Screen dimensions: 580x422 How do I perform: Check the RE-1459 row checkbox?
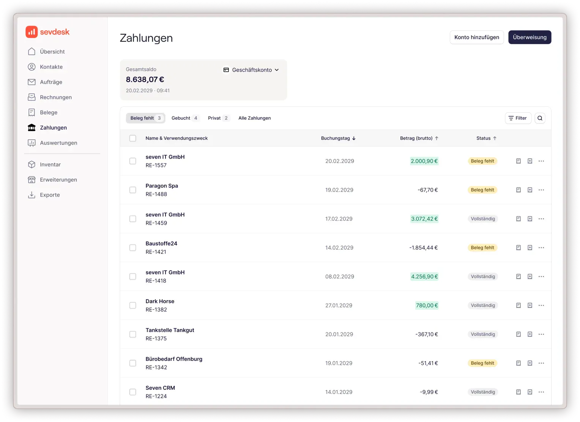[x=132, y=219]
